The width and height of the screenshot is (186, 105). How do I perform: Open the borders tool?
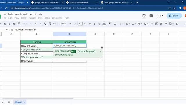(x=115, y=24)
